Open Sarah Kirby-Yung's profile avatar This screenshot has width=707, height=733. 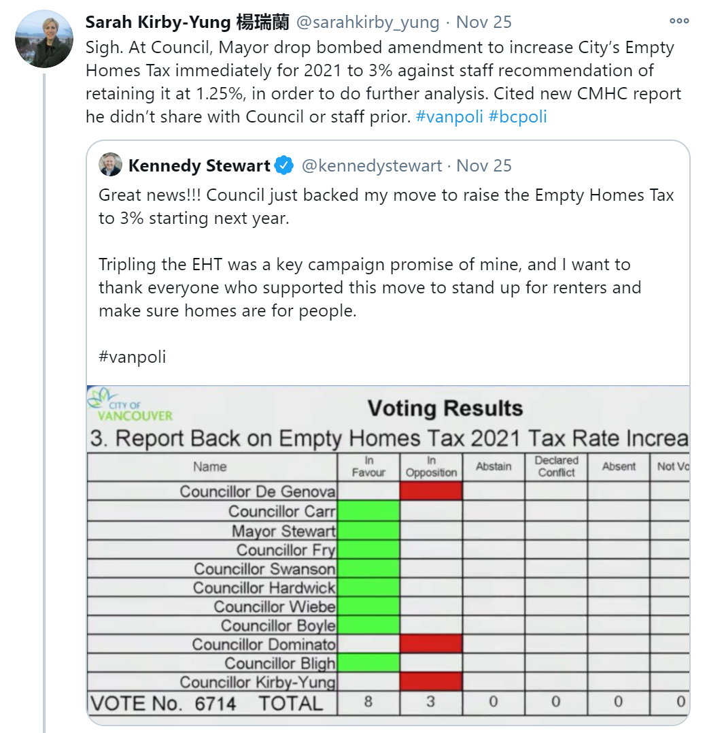44,39
